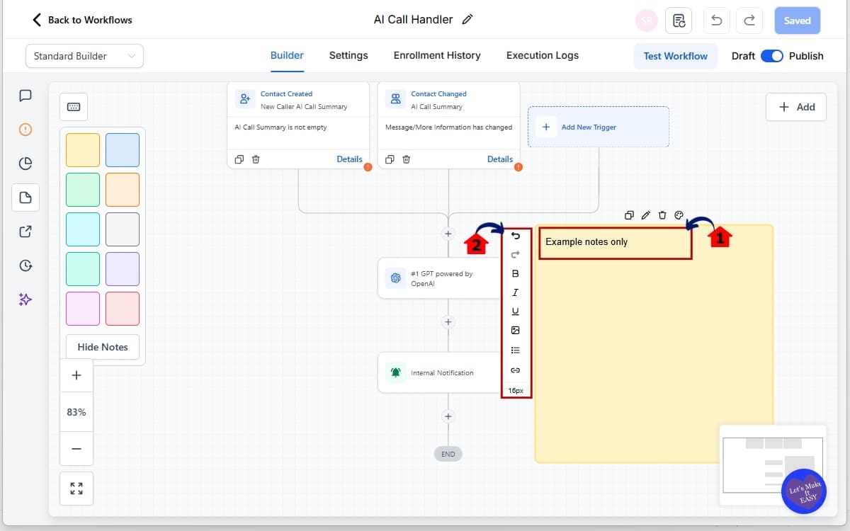This screenshot has height=531, width=850.
Task: Click the AI sparkles icon in left sidebar
Action: 25,299
